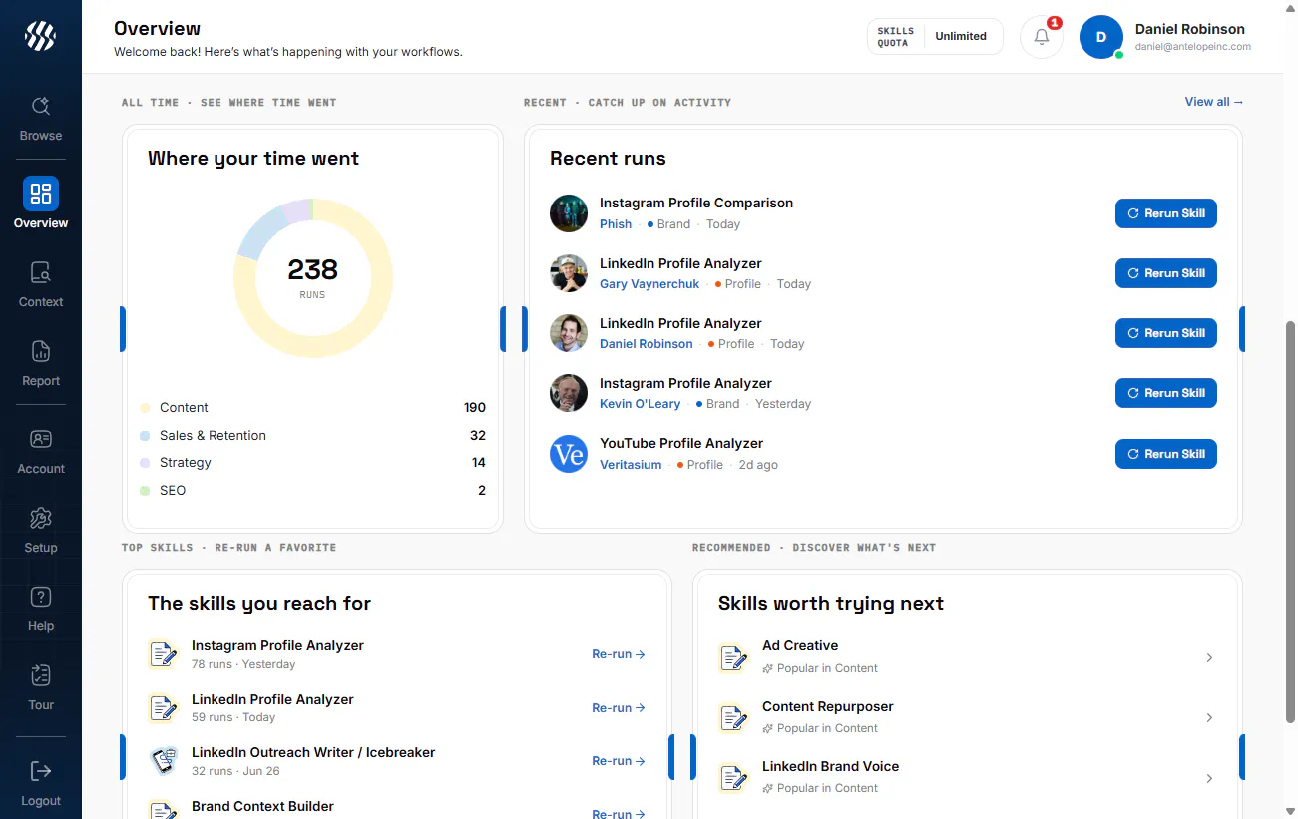Rerun the Instagram Profile Analyzer for Kevin O'Leary

[x=1165, y=393]
